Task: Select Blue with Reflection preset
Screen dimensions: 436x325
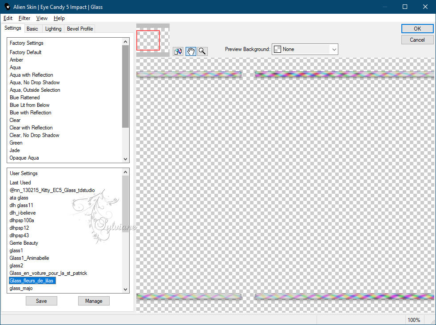Action: pyautogui.click(x=30, y=113)
